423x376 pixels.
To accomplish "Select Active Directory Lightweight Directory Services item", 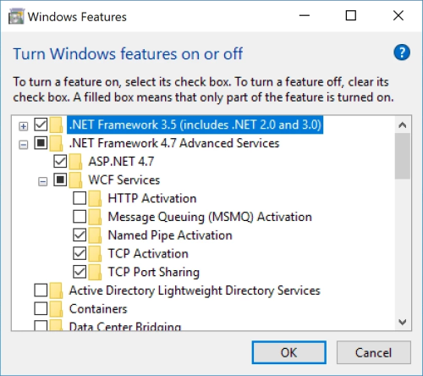I will (x=195, y=290).
